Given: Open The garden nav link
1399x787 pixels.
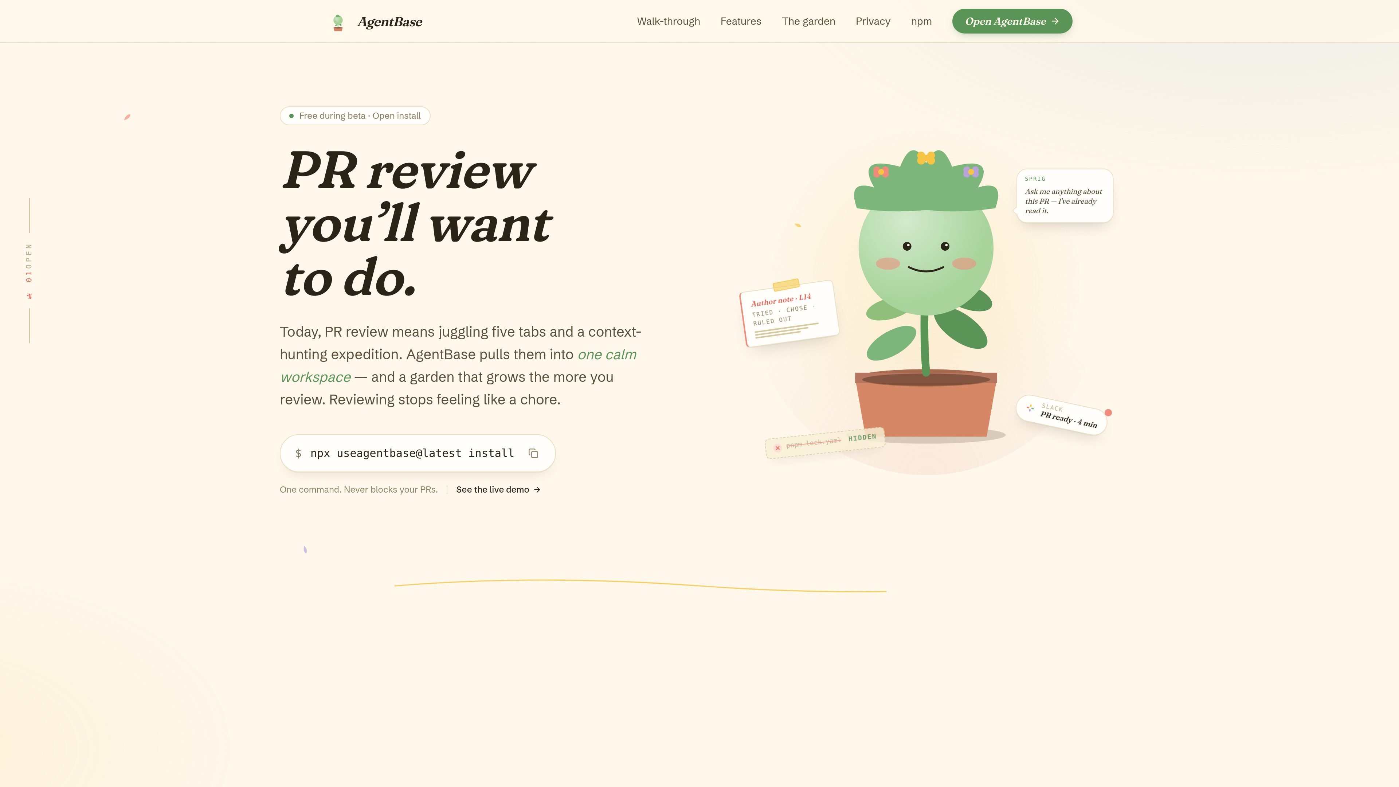Looking at the screenshot, I should 808,21.
